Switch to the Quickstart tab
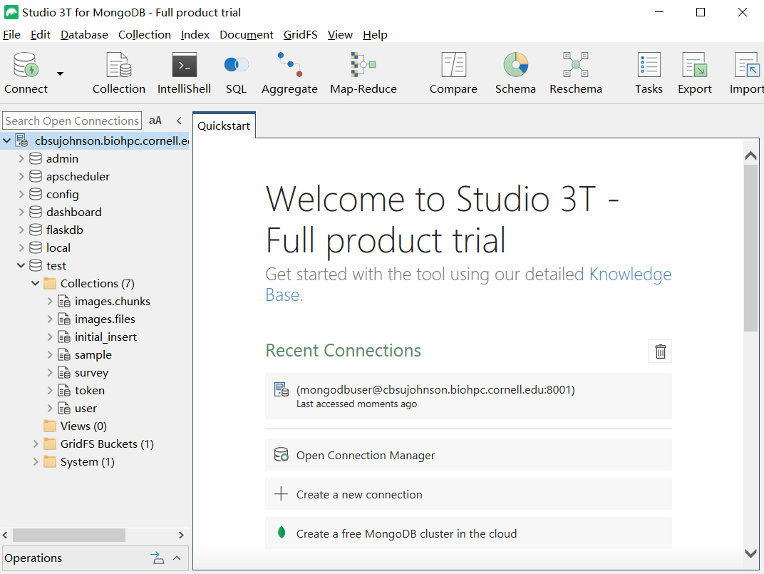 [224, 125]
